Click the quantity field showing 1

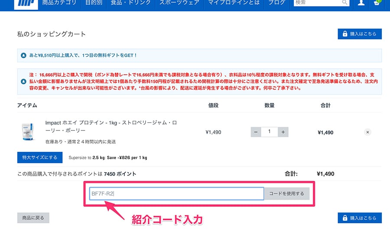coord(270,132)
